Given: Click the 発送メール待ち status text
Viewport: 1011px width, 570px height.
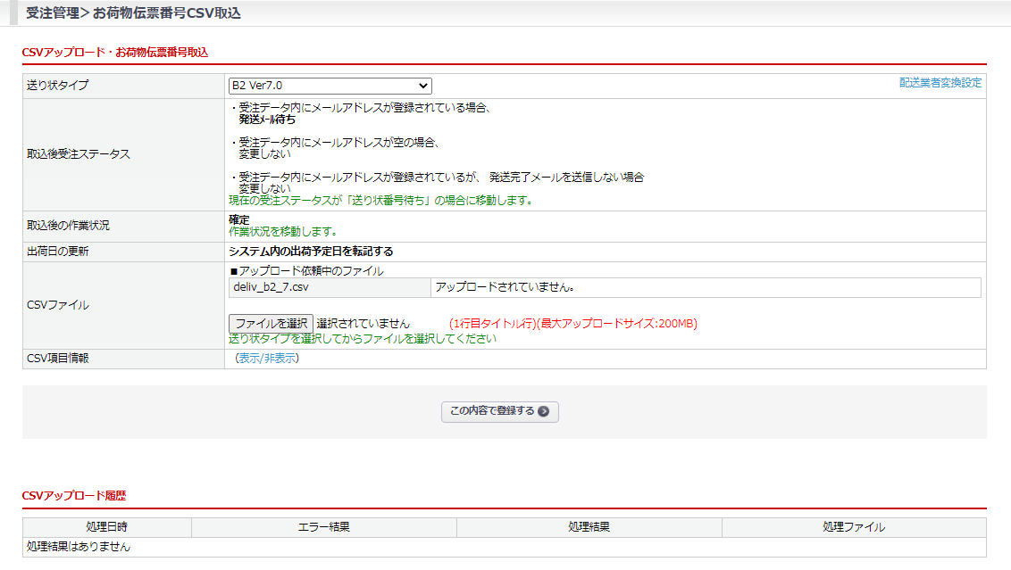Looking at the screenshot, I should tap(266, 119).
